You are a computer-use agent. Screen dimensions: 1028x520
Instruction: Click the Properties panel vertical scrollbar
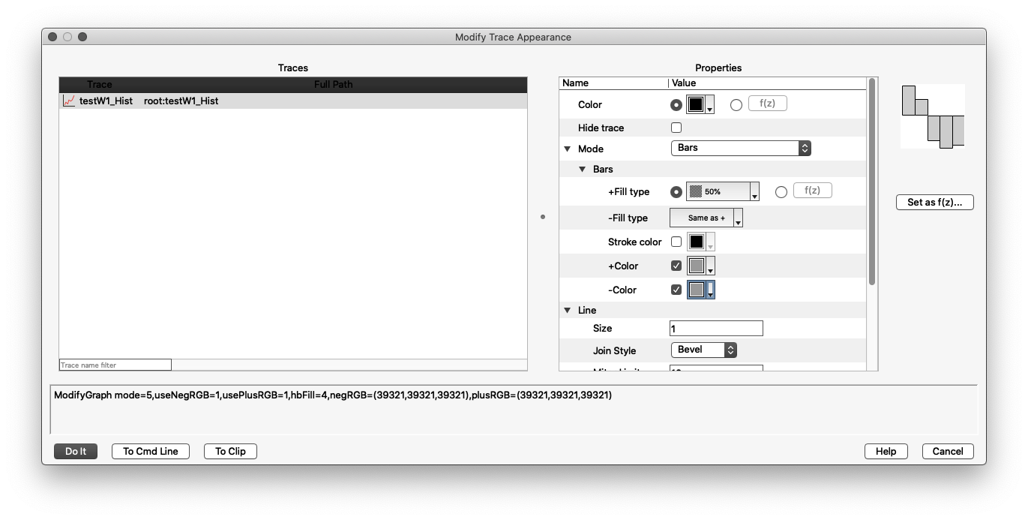pyautogui.click(x=872, y=181)
